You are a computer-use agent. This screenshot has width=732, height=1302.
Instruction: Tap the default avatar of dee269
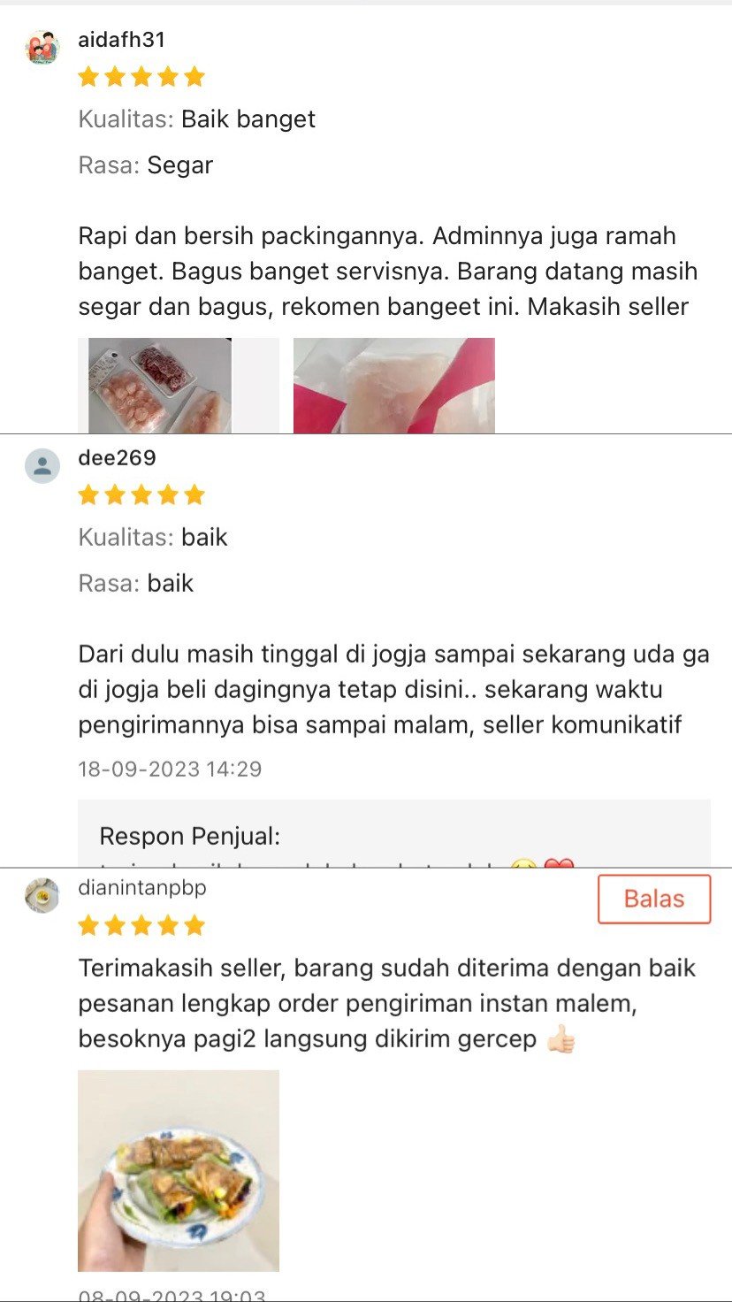(42, 465)
